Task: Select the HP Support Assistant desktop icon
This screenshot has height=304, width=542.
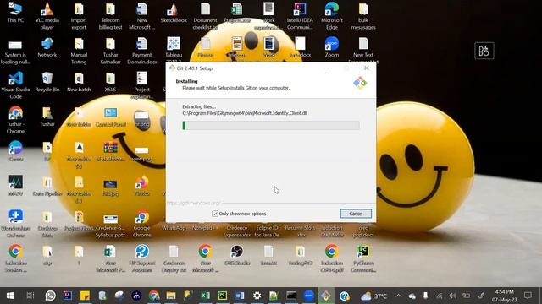Action: [x=142, y=259]
